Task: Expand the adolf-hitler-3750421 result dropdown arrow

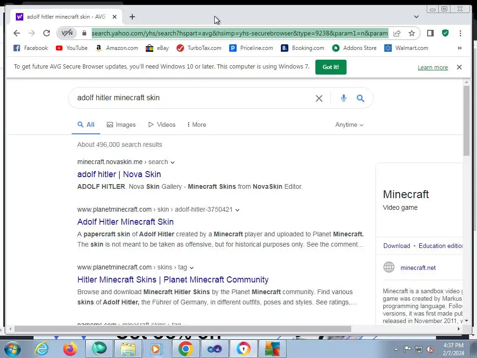Action: tap(237, 210)
